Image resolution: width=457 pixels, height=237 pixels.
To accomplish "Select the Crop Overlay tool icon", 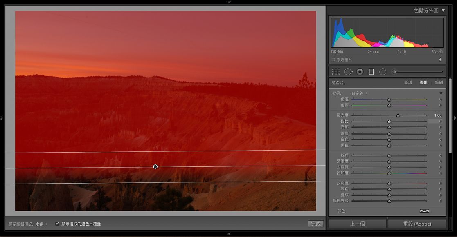I will [x=336, y=71].
